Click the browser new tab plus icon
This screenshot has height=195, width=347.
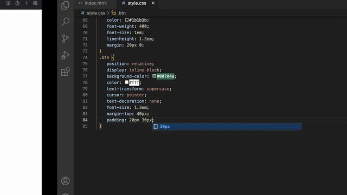point(26,3)
